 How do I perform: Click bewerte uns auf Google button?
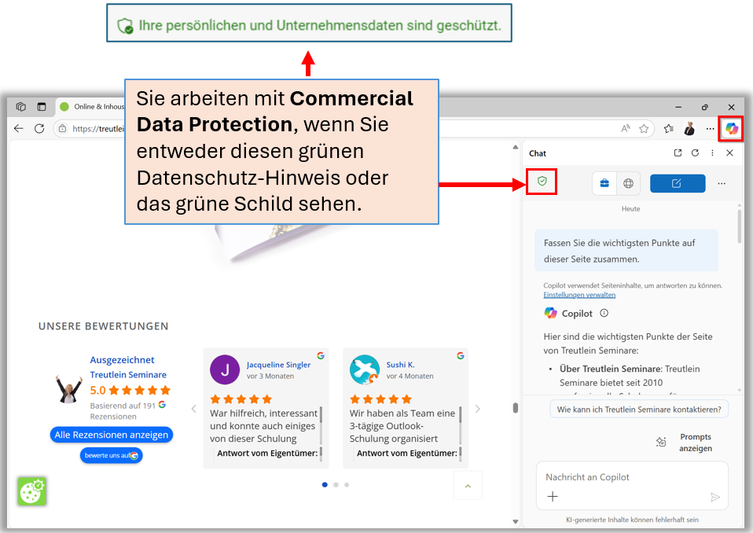click(111, 456)
